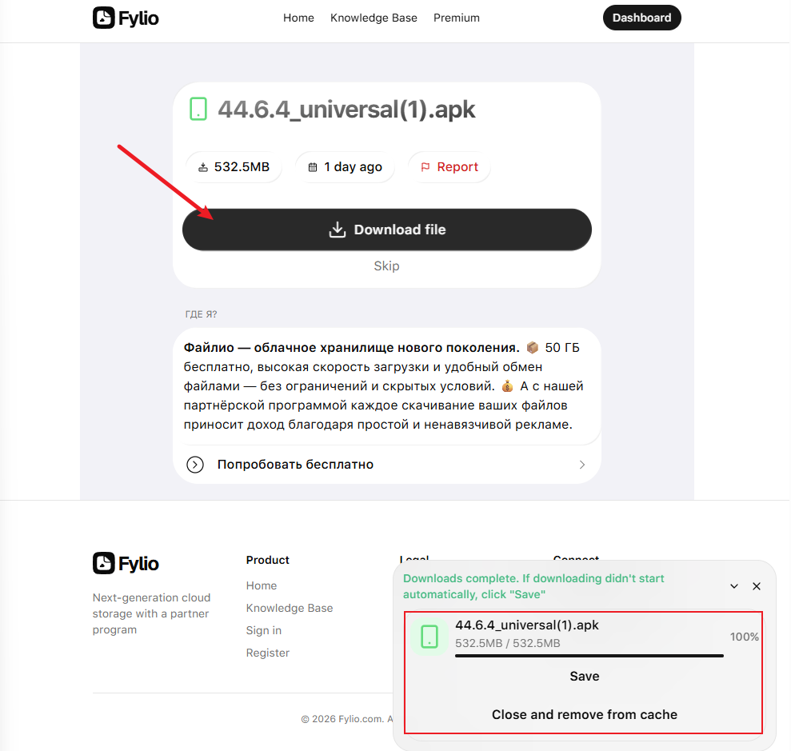Close the downloads complete popup
Viewport: 791px width, 751px height.
(x=756, y=586)
